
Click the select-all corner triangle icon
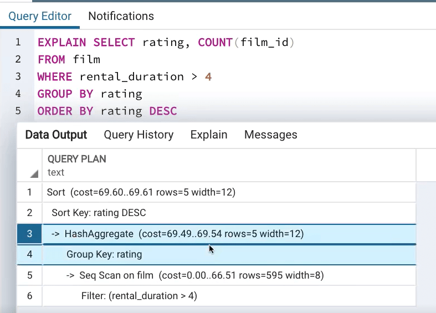click(x=34, y=174)
